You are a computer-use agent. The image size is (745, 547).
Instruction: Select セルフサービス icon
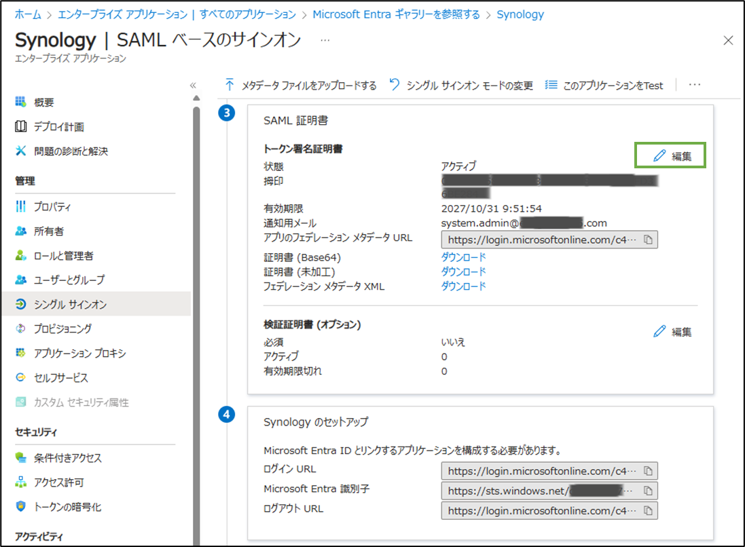[x=20, y=377]
